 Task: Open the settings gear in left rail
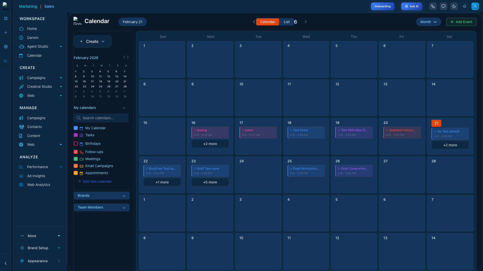point(6,47)
